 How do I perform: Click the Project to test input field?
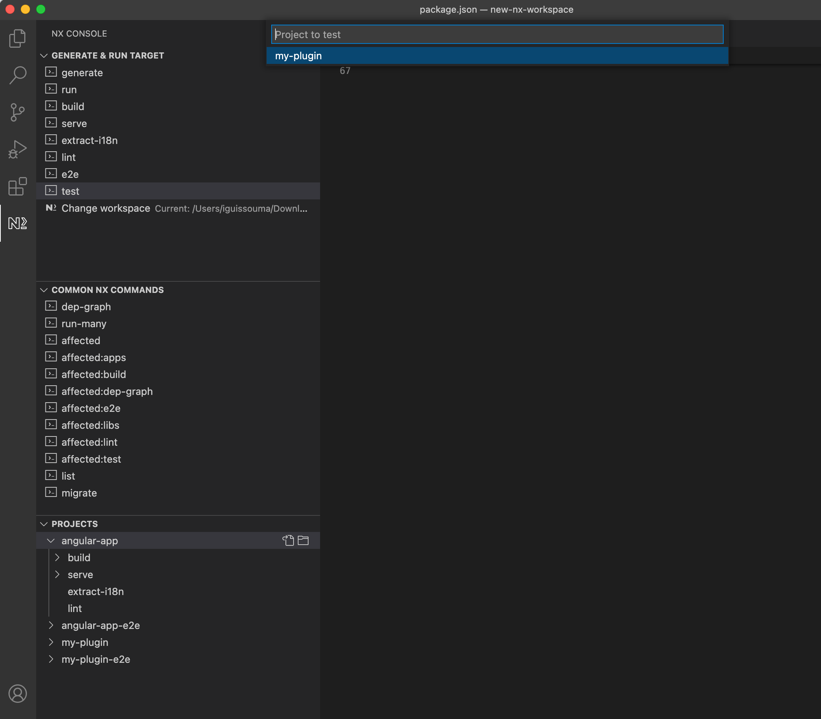(x=497, y=35)
